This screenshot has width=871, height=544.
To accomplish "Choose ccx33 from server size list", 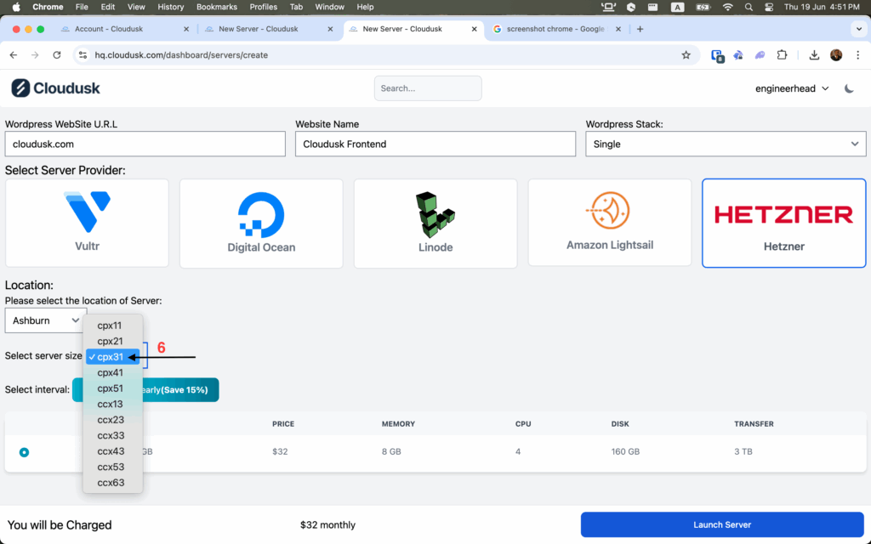I will tap(111, 435).
